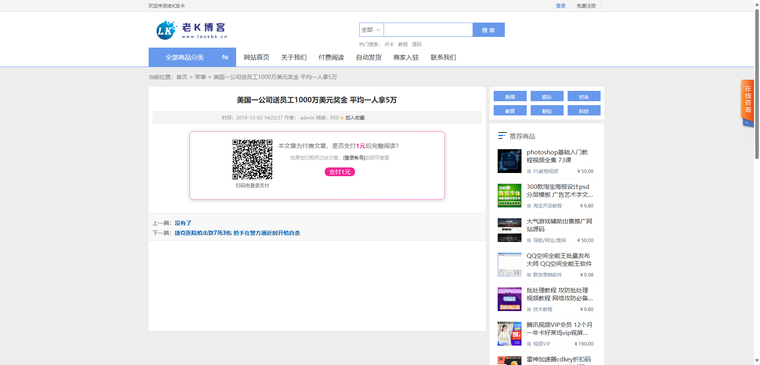The image size is (760, 365).
Task: Open 大气游戏辅助出售推广网站源码 product title
Action: 559,225
